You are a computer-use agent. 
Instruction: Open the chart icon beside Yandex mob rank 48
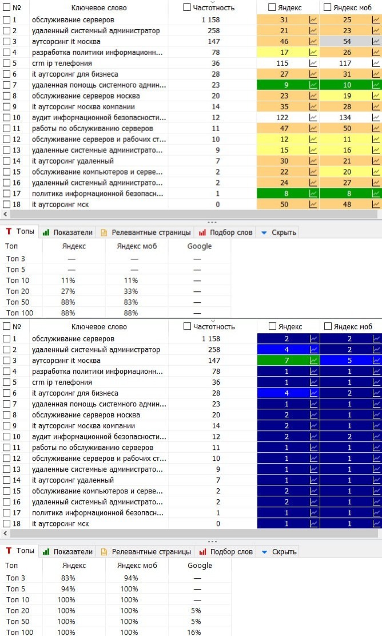(x=376, y=205)
